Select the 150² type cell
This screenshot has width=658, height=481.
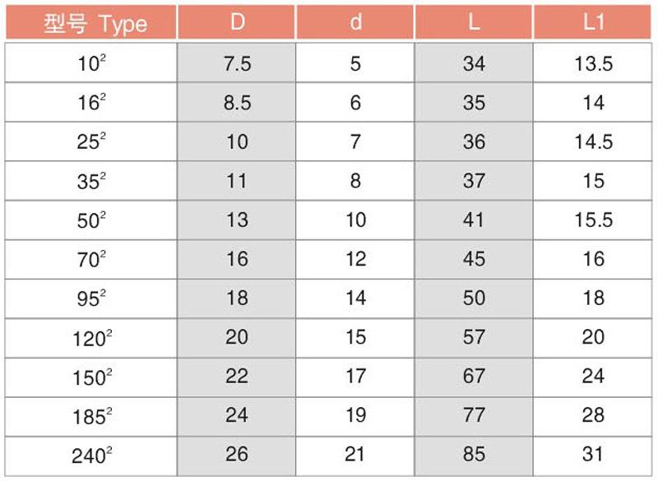[91, 377]
